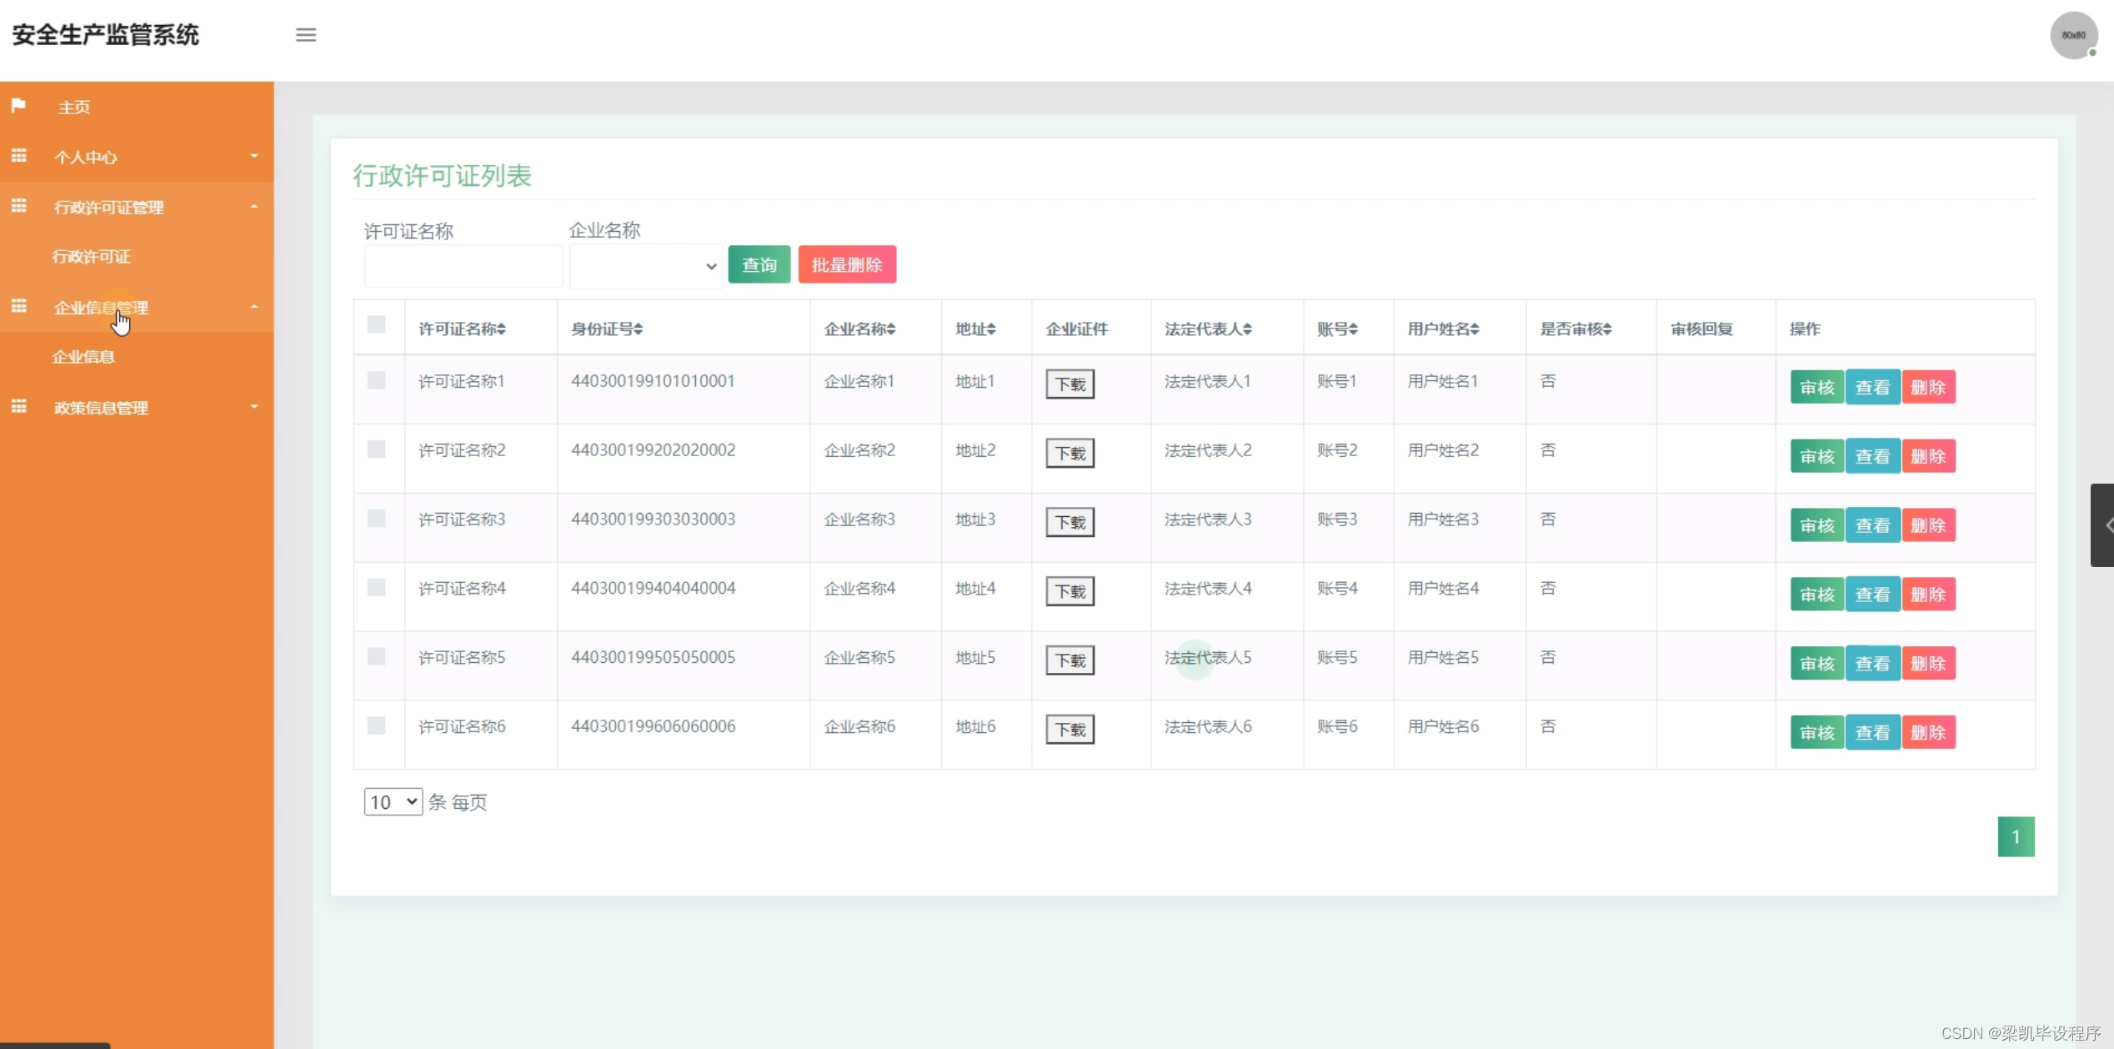Tick checkbox for row 许可证名称1
This screenshot has height=1049, width=2114.
377,381
